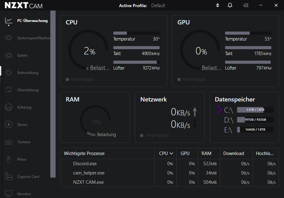Click the C:\ drive usage bar

255,110
